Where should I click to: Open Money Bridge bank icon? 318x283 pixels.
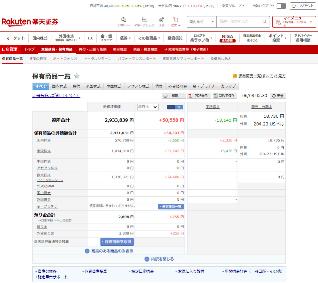[144, 20]
